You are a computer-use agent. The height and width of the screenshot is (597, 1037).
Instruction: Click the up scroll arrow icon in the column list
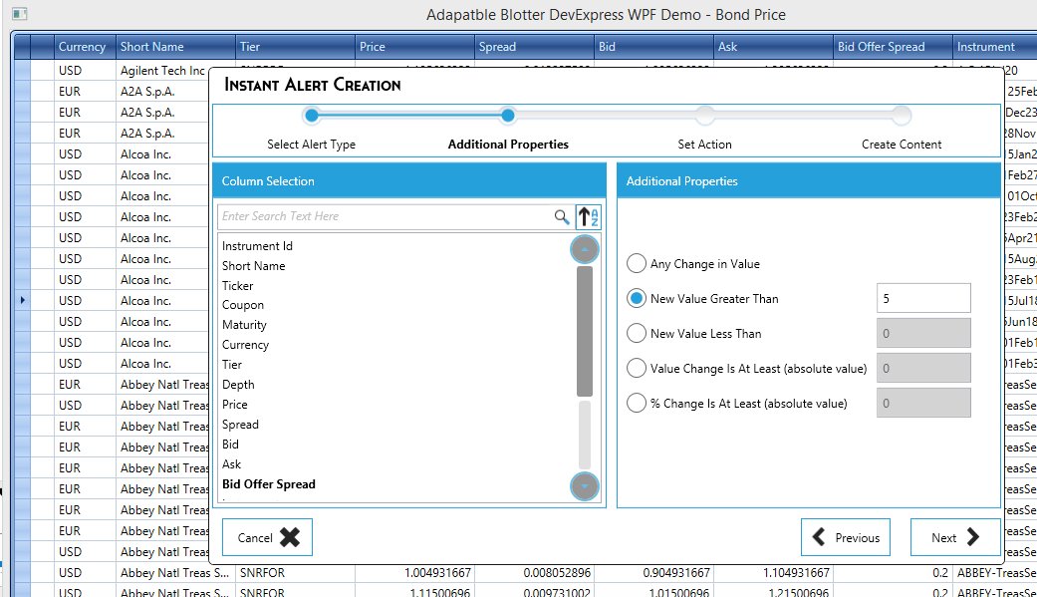pos(584,248)
